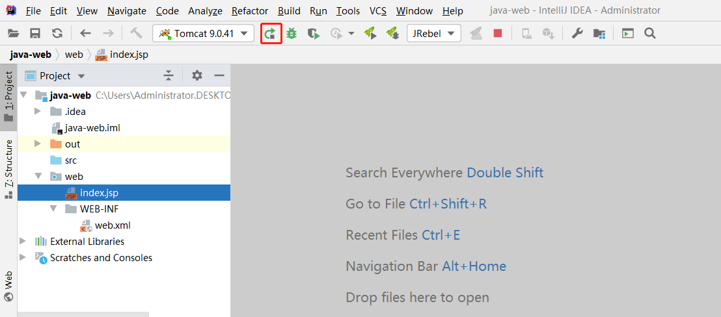This screenshot has width=721, height=317.
Task: Click java-web in the breadcrumb bar
Action: [31, 55]
